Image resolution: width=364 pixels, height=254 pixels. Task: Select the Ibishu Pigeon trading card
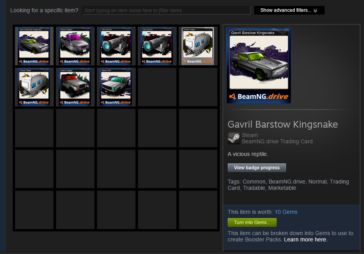(75, 46)
